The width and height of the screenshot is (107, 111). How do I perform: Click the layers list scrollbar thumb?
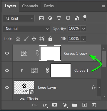click(x=104, y=59)
